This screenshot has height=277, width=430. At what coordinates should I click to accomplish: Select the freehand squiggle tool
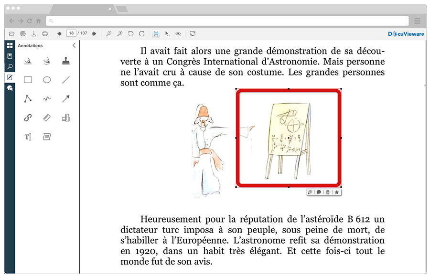pyautogui.click(x=47, y=98)
